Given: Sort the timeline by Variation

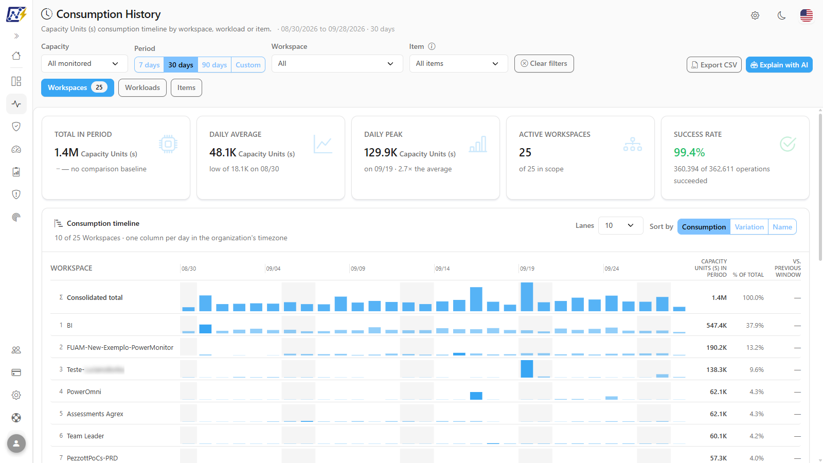Looking at the screenshot, I should pos(749,227).
